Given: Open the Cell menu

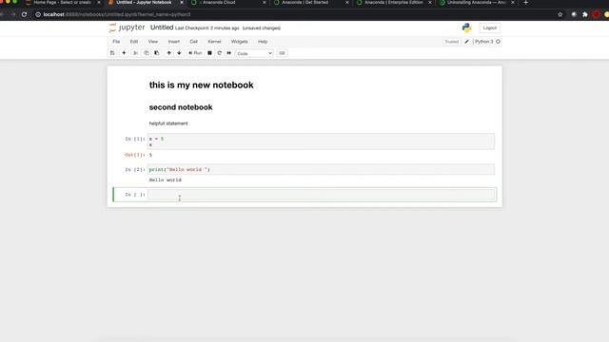Looking at the screenshot, I should [194, 42].
